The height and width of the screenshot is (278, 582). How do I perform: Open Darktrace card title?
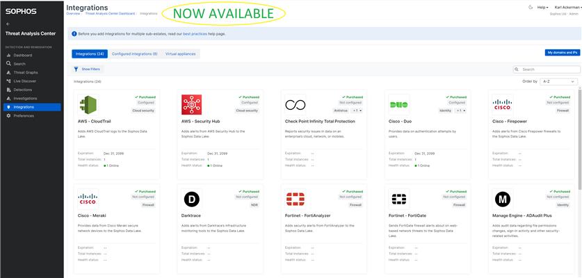tap(191, 215)
